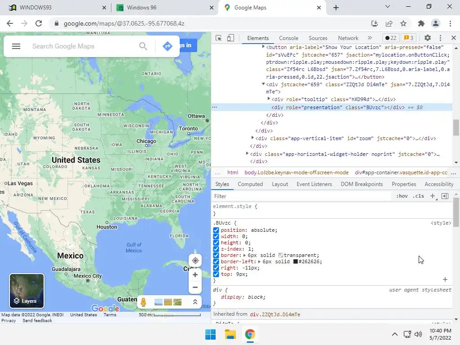The height and width of the screenshot is (345, 460).
Task: Click the .cls class toggle button
Action: [x=418, y=196]
